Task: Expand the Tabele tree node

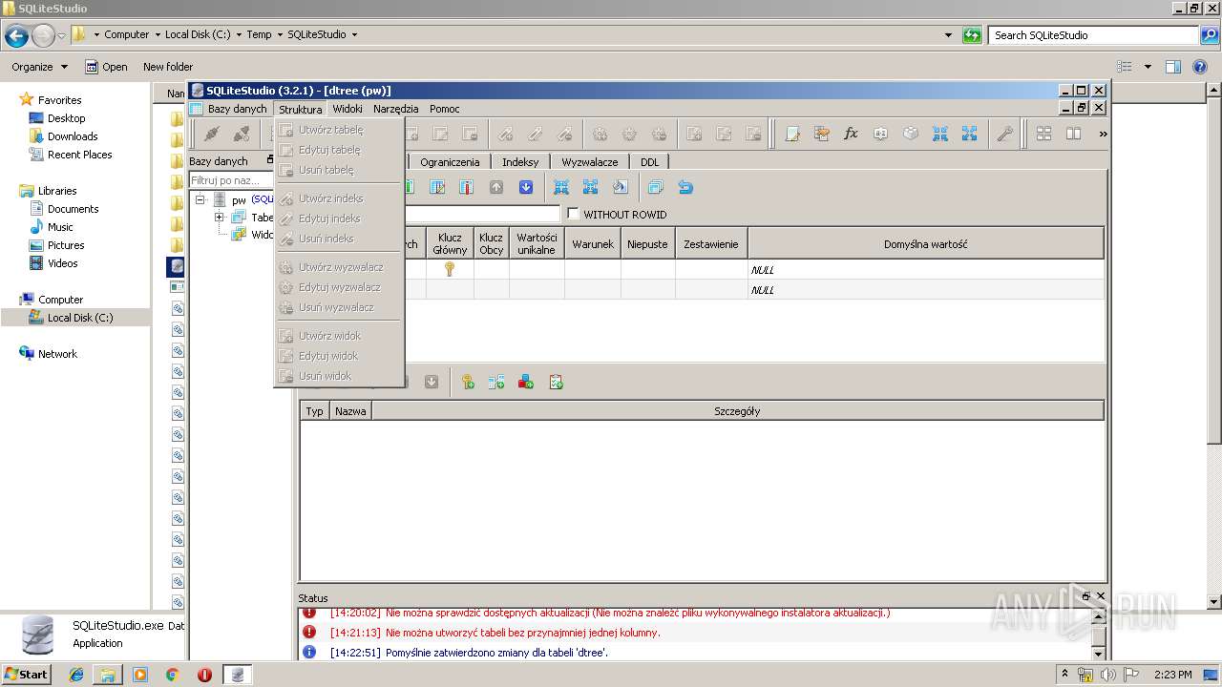Action: tap(219, 217)
